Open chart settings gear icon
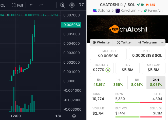 click(72, 5)
